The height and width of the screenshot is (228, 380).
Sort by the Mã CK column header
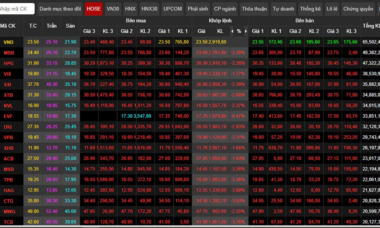pyautogui.click(x=8, y=26)
